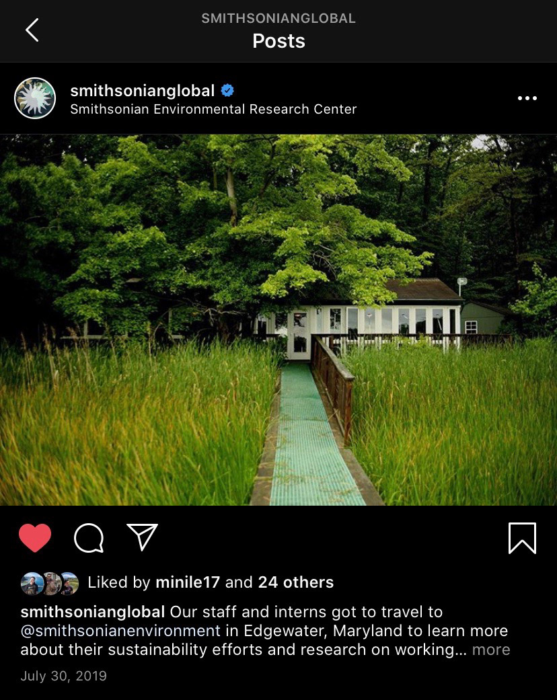Share post using the paper plane icon

[x=142, y=537]
